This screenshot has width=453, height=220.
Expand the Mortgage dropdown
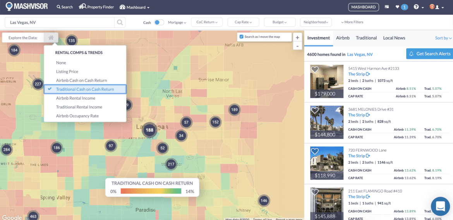[x=177, y=22]
